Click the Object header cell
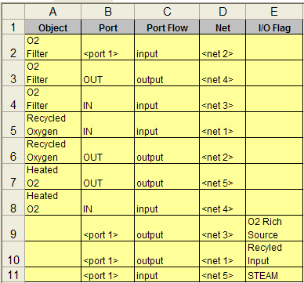The image size is (304, 283). [x=52, y=27]
